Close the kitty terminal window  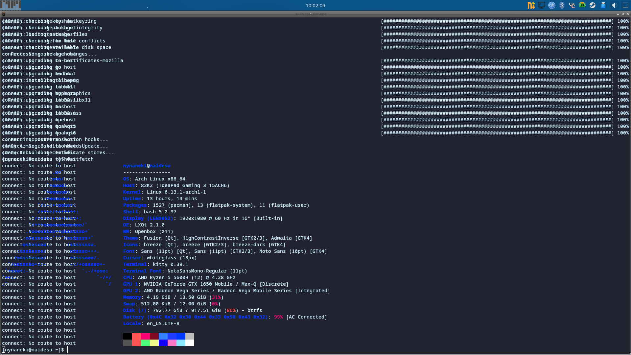628,14
